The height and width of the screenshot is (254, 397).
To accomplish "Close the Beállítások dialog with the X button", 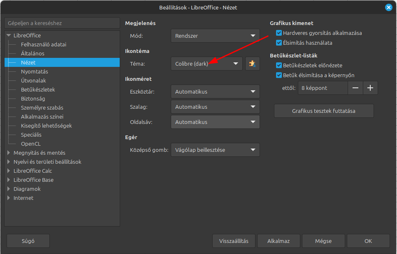I will click(x=388, y=7).
